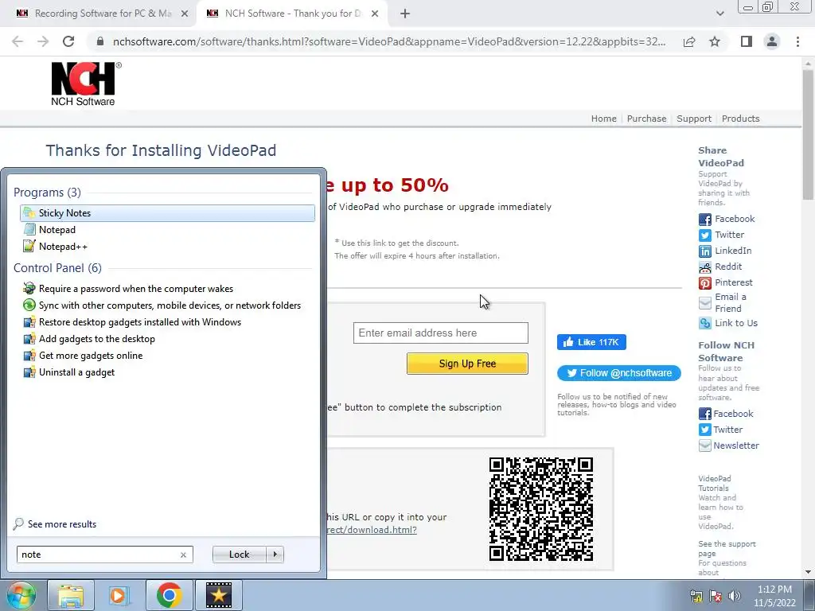Toggle Chrome side panel icon
815x611 pixels.
coord(747,41)
